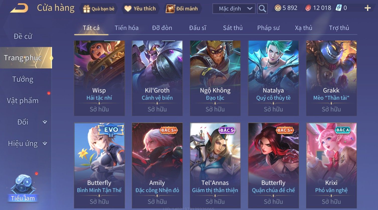This screenshot has height=210, width=378.
Task: Select the Đề cử sidebar entry
Action: [23, 36]
